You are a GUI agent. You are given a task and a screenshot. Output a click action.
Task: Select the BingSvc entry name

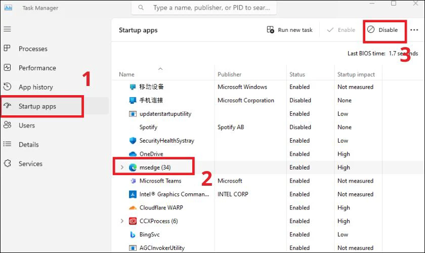(149, 235)
